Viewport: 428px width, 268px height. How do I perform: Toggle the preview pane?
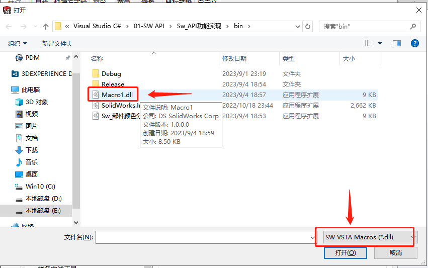click(397, 43)
